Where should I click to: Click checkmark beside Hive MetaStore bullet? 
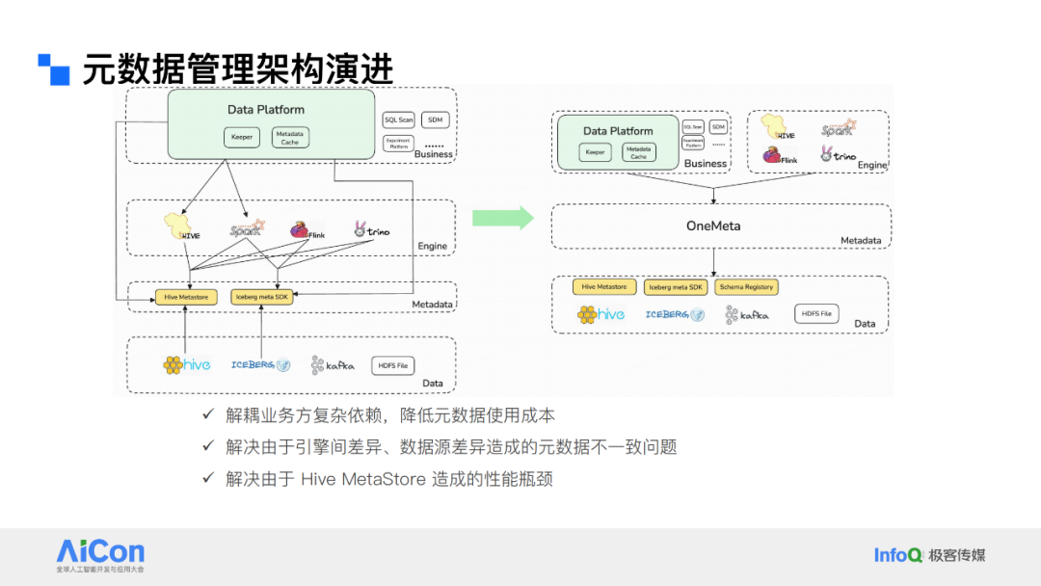208,478
